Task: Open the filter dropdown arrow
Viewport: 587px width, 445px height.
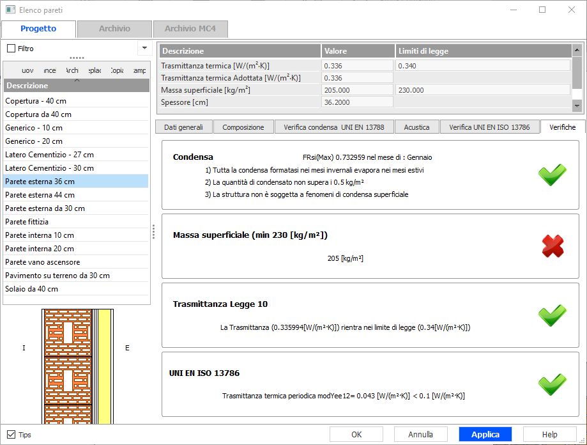Action: click(x=144, y=48)
